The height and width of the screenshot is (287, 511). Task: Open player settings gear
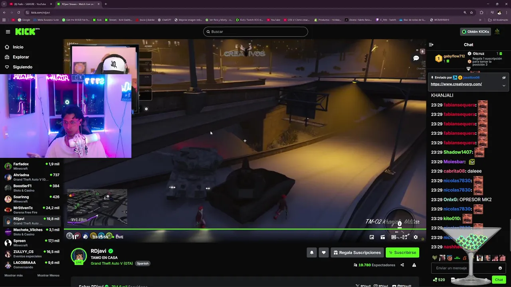(x=416, y=237)
